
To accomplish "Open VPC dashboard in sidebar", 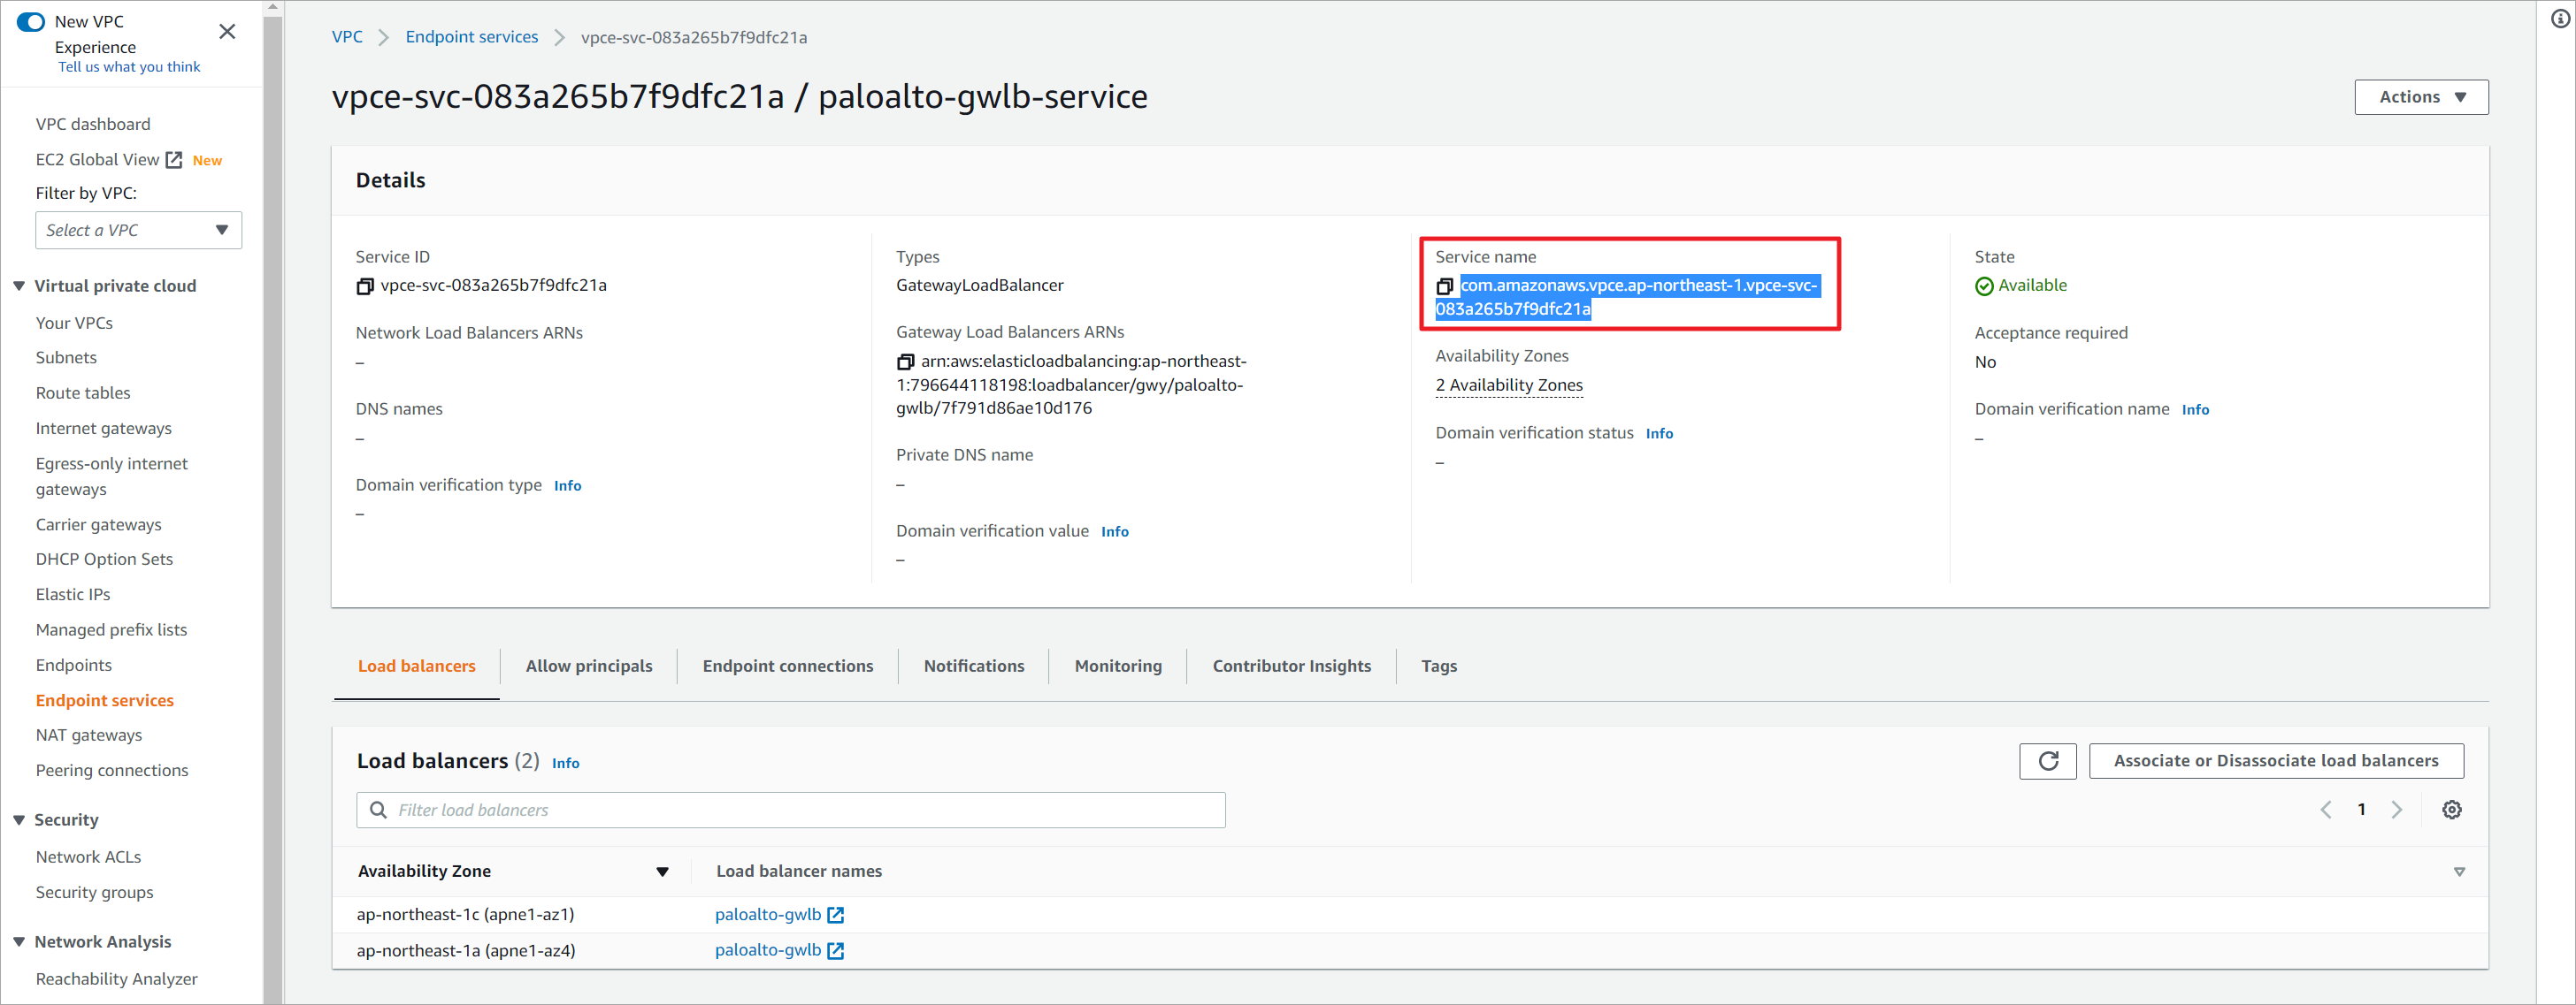I will [x=93, y=124].
